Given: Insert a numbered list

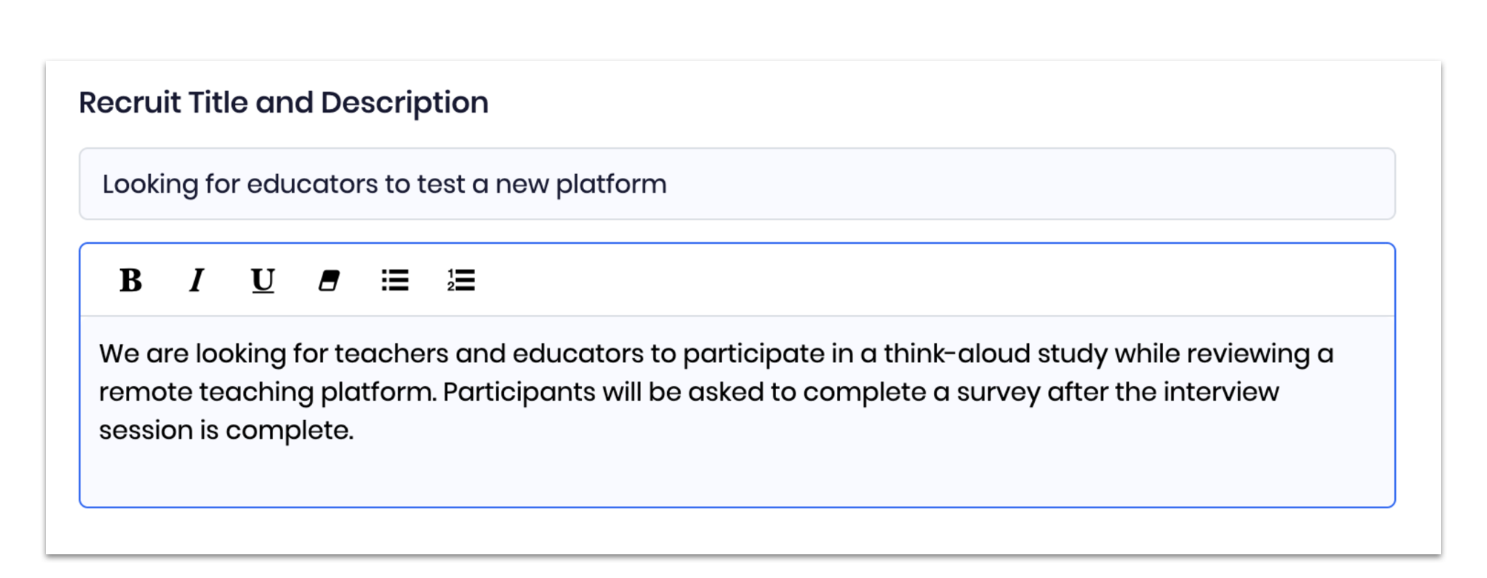Looking at the screenshot, I should [x=460, y=280].
